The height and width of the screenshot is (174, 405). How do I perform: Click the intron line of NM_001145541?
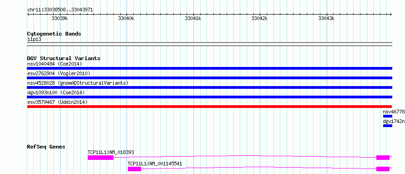tap(258, 167)
